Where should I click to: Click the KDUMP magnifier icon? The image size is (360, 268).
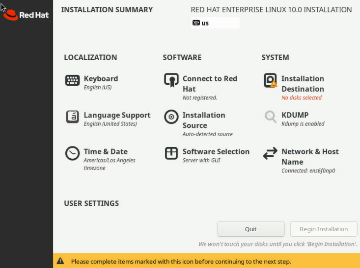[270, 117]
